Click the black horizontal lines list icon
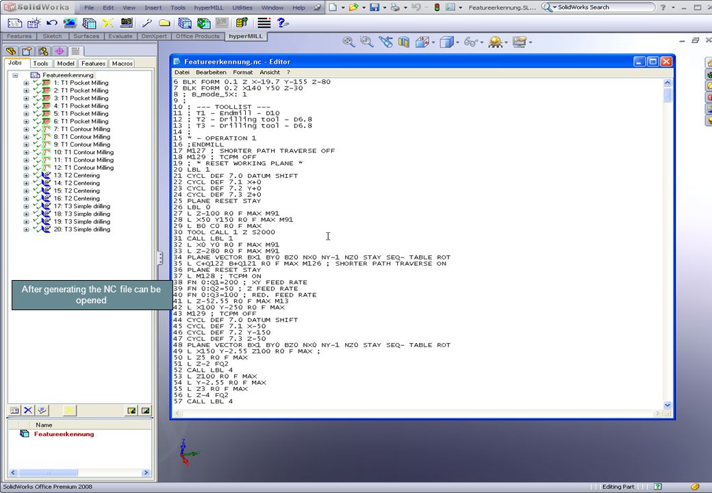712x493 pixels. [x=264, y=23]
